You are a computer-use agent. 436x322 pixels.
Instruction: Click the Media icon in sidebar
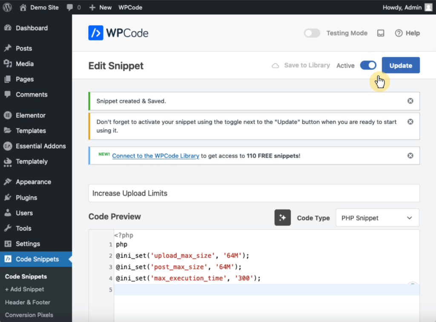[8, 64]
